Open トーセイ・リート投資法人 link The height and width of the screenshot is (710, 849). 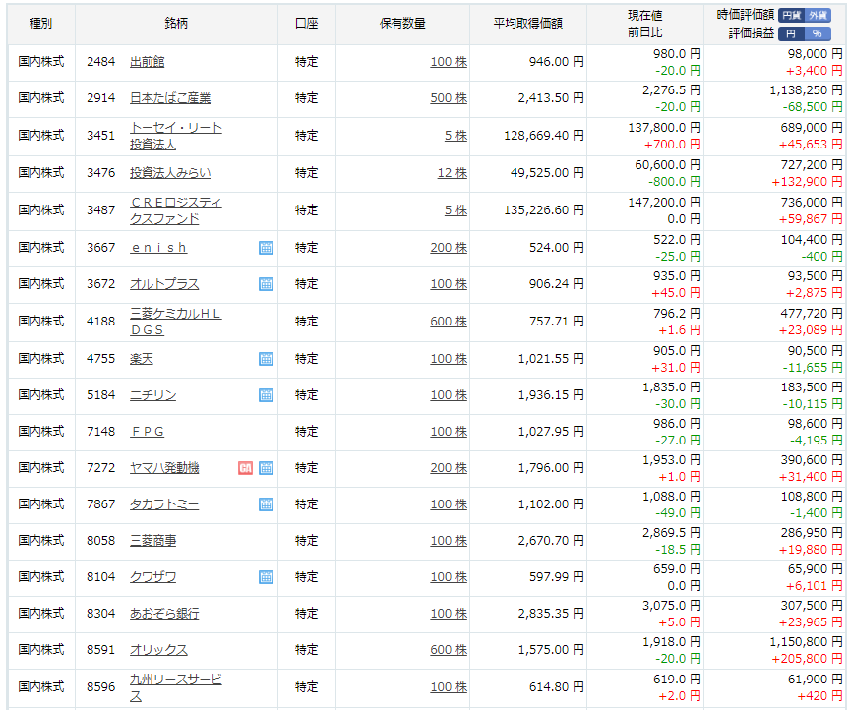175,136
